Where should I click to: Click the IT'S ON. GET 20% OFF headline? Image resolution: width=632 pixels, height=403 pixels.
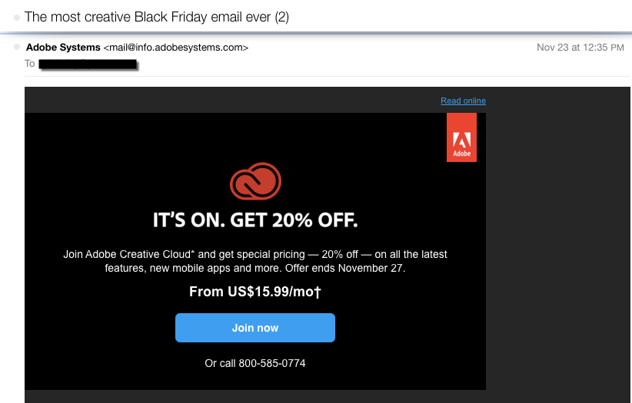pyautogui.click(x=255, y=220)
